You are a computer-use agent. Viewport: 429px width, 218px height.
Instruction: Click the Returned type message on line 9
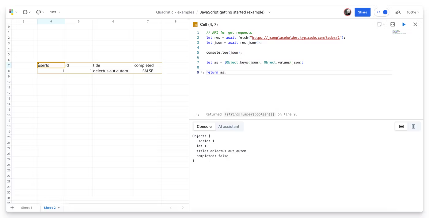point(251,114)
